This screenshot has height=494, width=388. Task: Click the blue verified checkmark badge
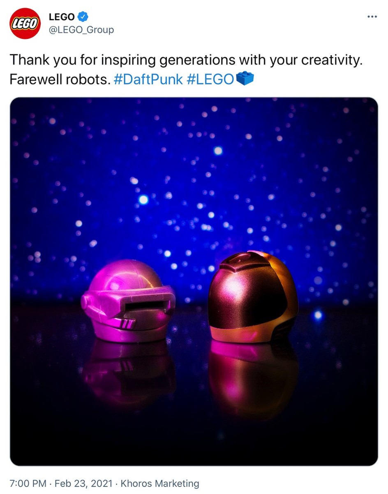click(83, 17)
